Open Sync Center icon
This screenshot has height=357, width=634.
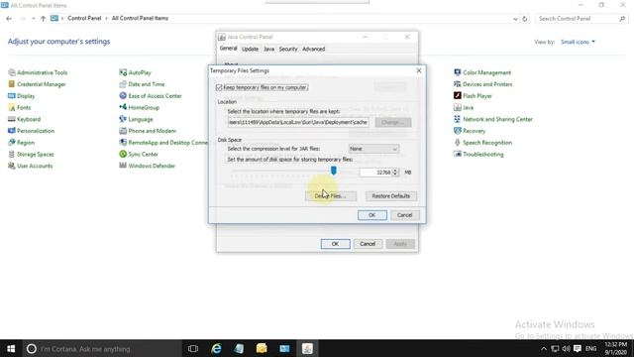[x=139, y=155]
